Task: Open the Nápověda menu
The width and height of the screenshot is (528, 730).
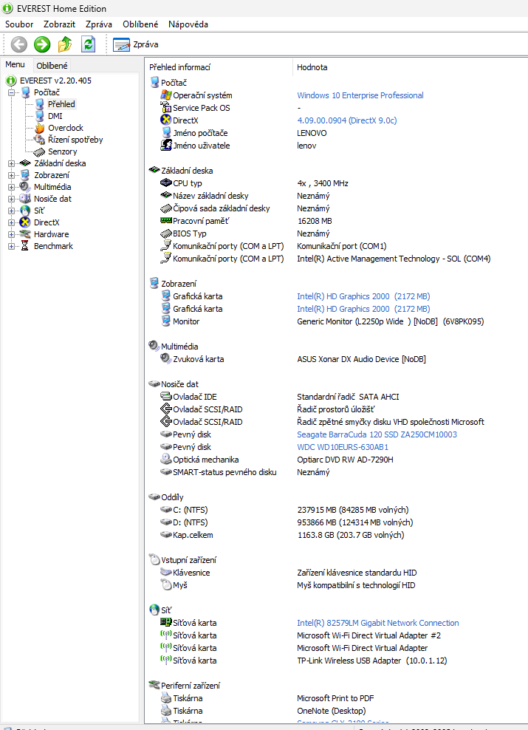Action: coord(188,24)
